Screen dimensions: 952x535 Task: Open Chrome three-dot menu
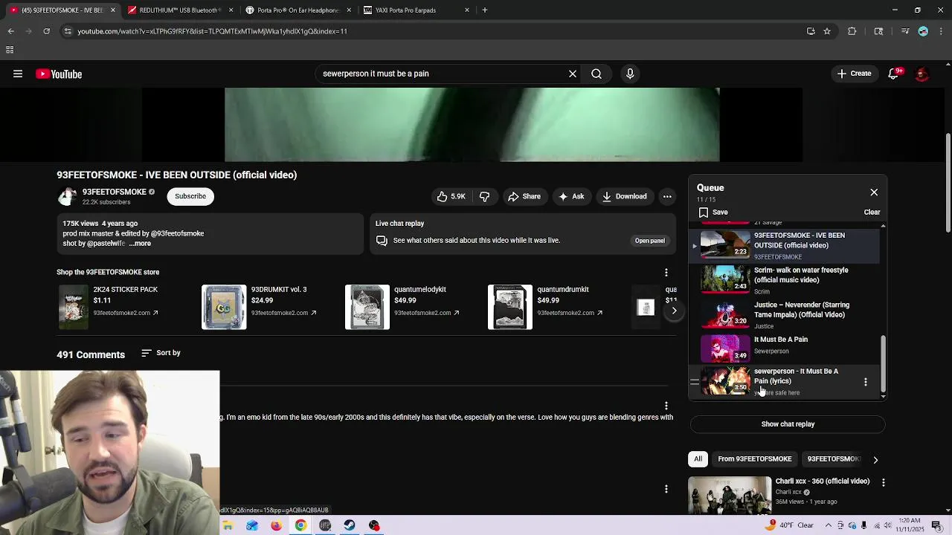pyautogui.click(x=940, y=31)
